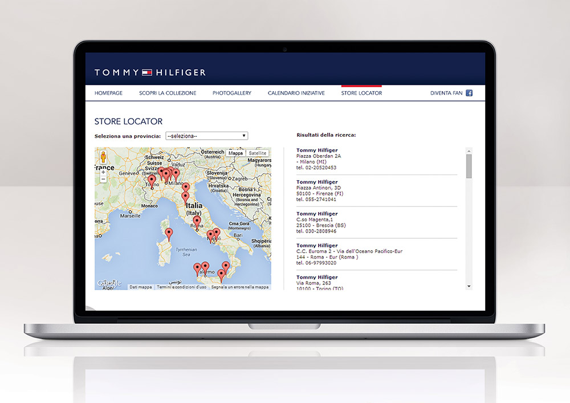Zoom out the map with minus button
The width and height of the screenshot is (570, 403).
[x=103, y=179]
